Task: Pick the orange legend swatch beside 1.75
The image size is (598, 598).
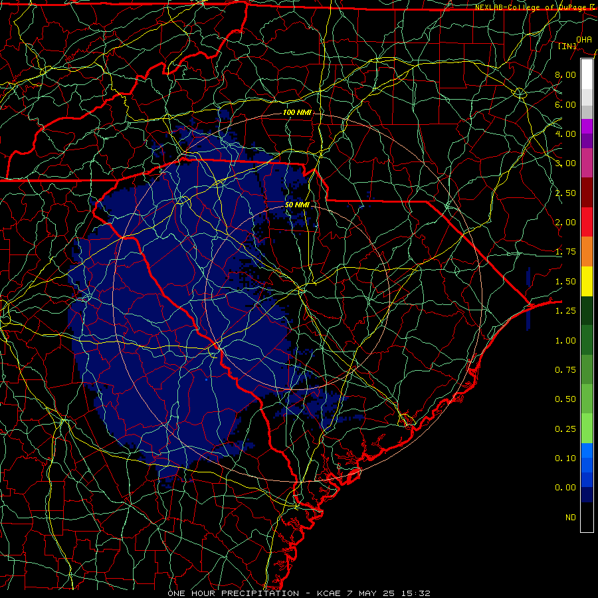Action: (587, 252)
